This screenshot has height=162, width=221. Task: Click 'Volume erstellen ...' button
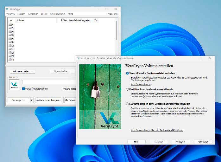[x=22, y=71]
